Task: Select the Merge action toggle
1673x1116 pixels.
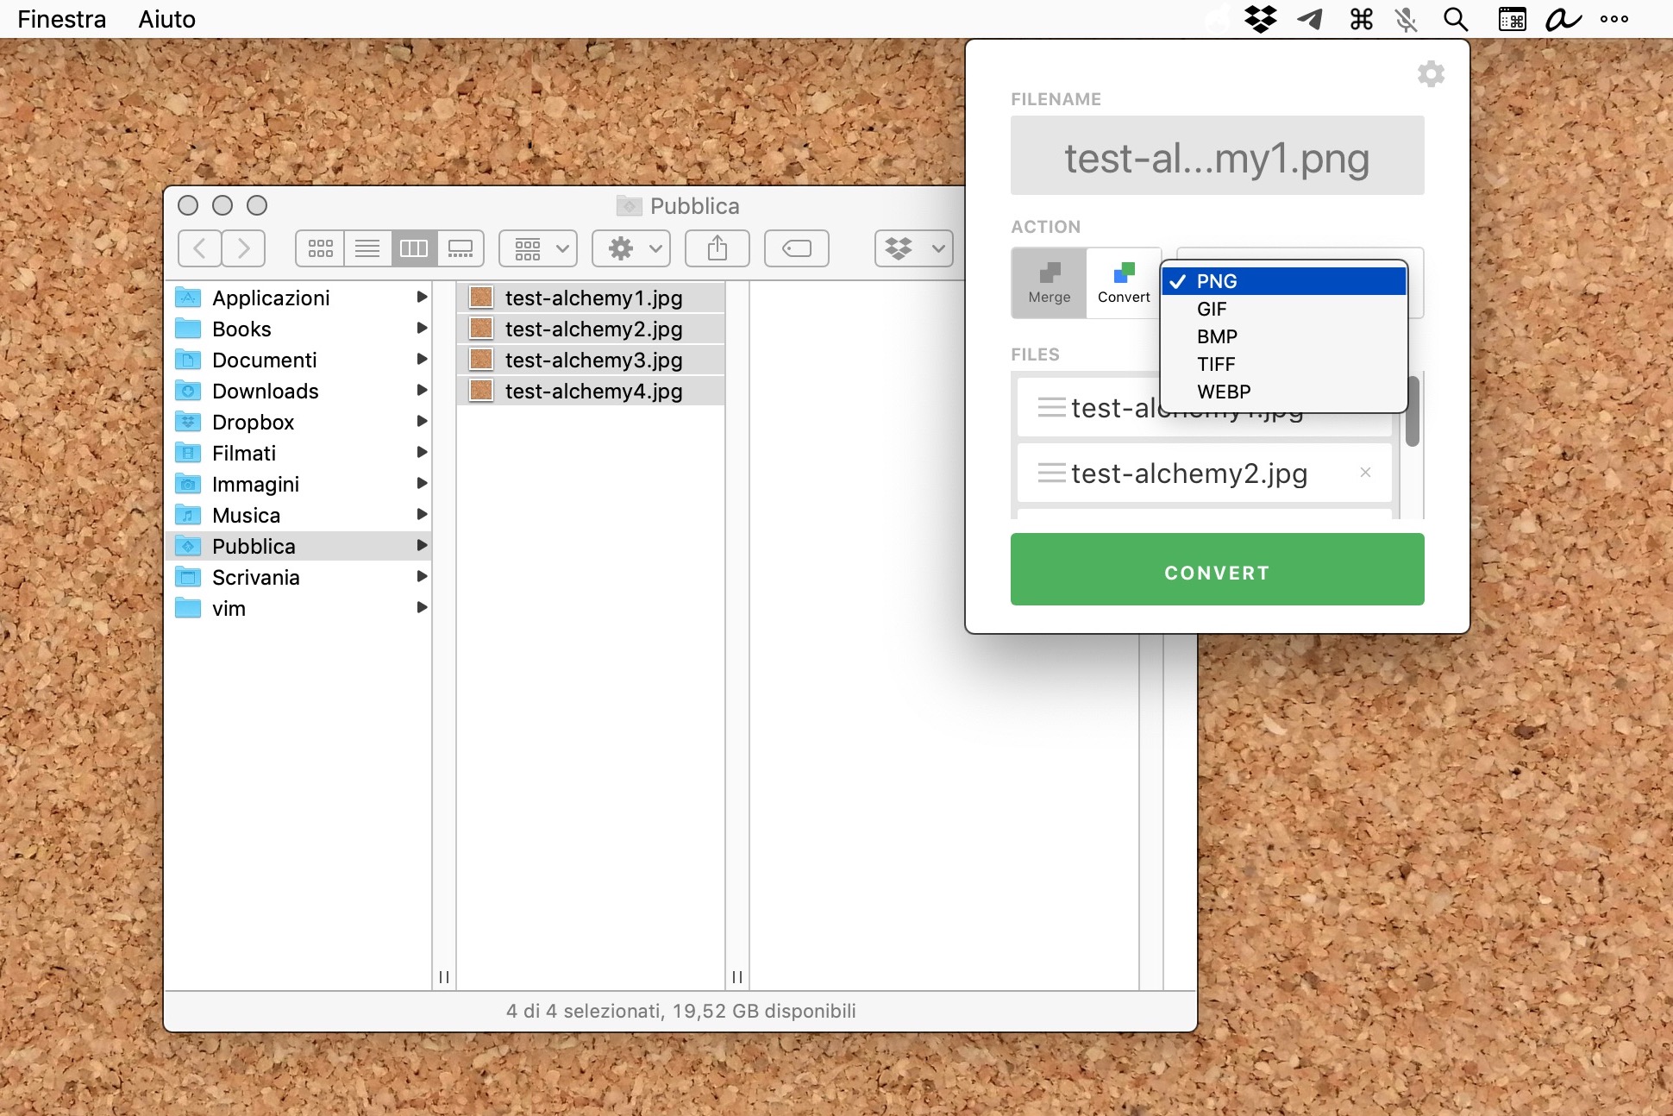Action: (x=1049, y=283)
